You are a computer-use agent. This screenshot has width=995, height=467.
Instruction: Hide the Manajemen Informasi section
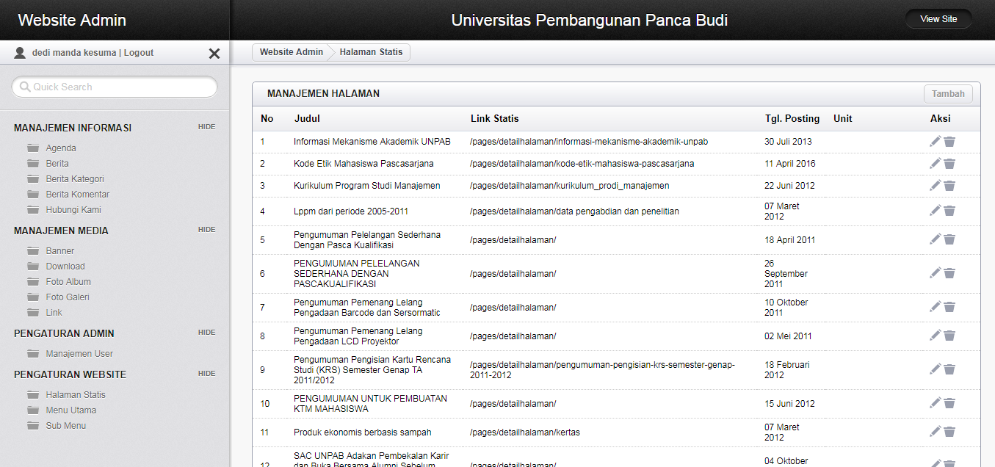(x=206, y=127)
